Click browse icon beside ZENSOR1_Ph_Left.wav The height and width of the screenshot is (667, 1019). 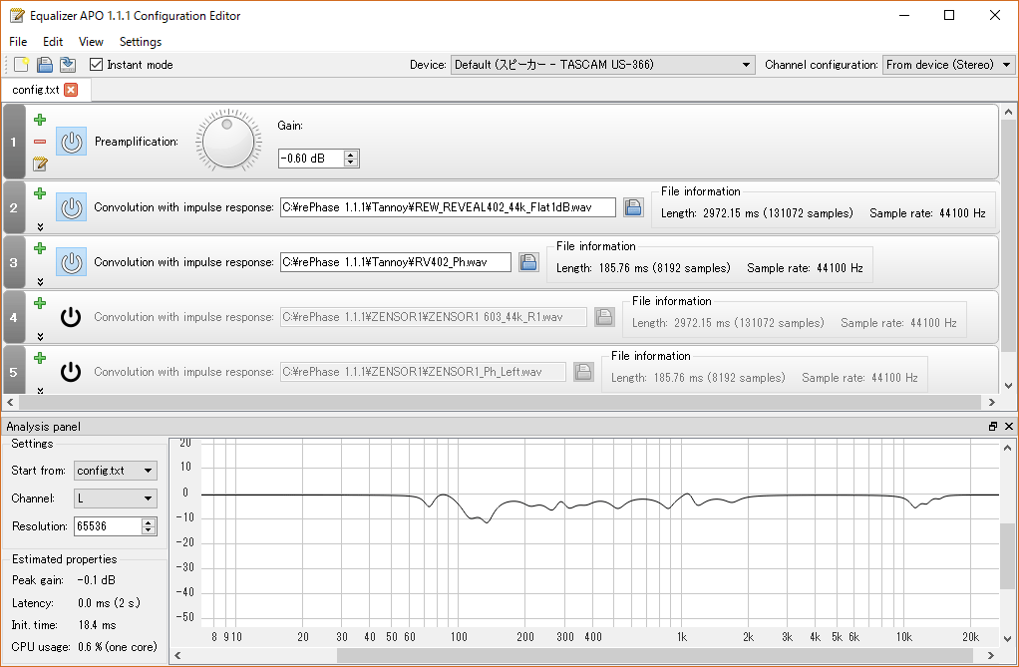tap(583, 372)
